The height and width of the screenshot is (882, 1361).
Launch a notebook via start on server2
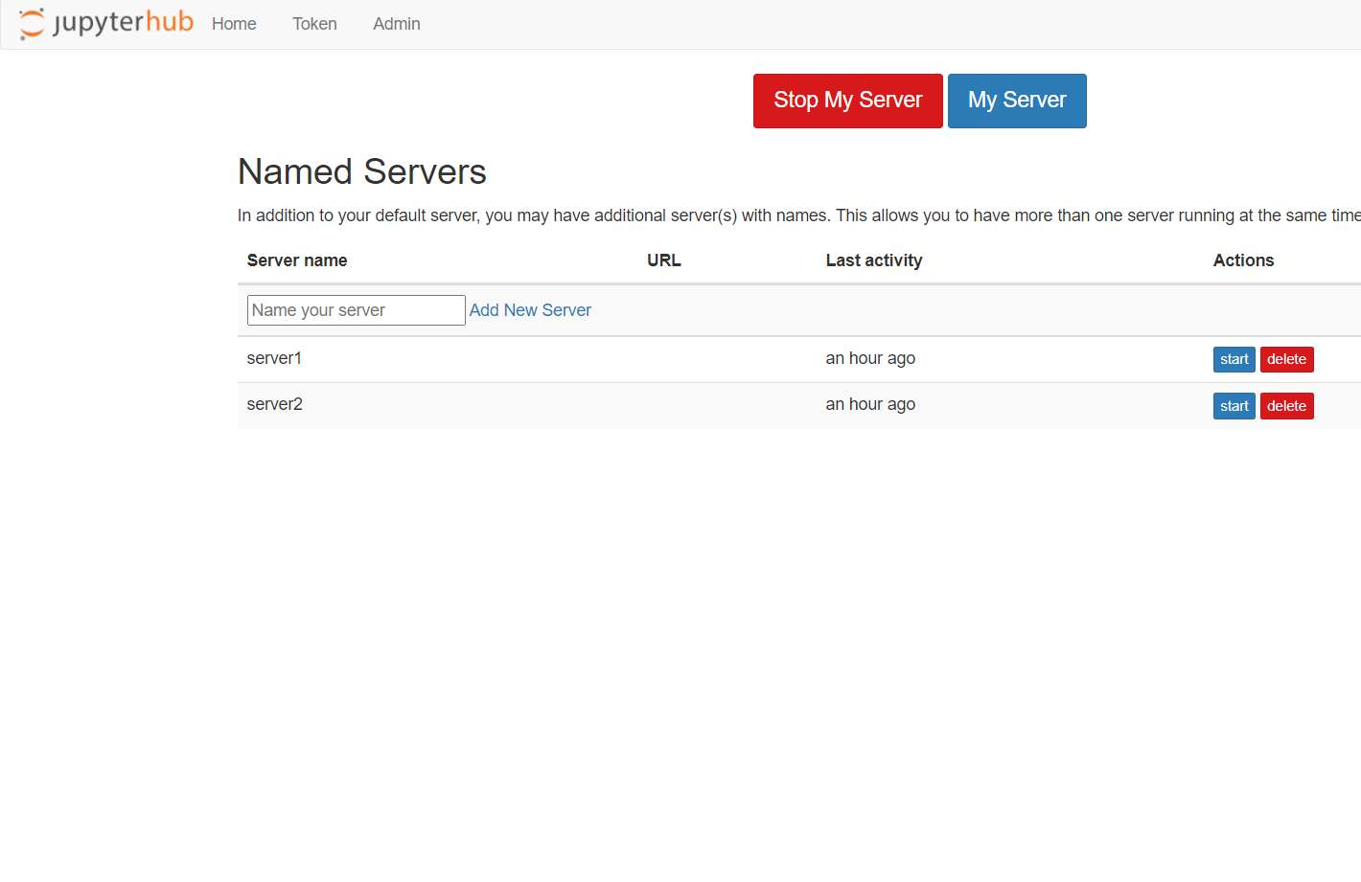click(x=1234, y=405)
